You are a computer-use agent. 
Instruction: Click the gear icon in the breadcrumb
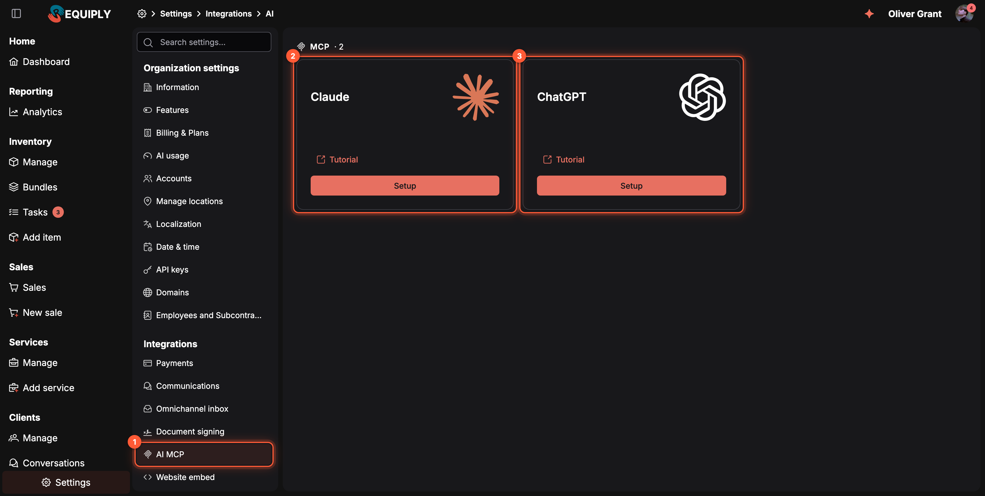pyautogui.click(x=142, y=14)
